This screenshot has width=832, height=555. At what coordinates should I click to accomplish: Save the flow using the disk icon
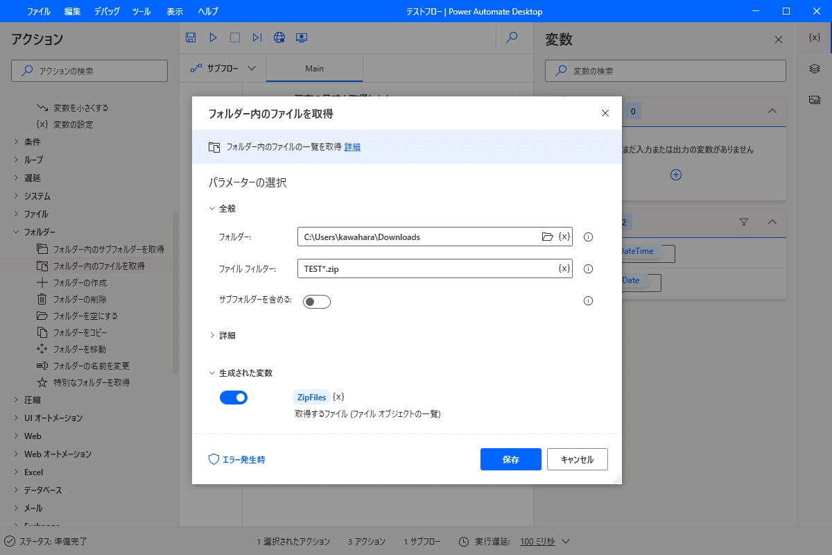190,37
